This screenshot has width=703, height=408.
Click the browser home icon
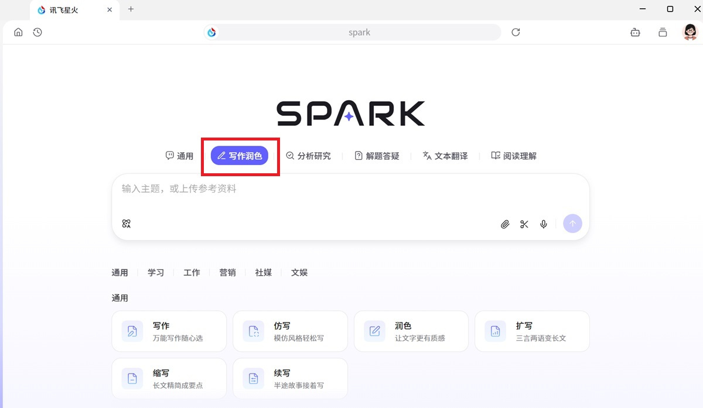pos(18,32)
